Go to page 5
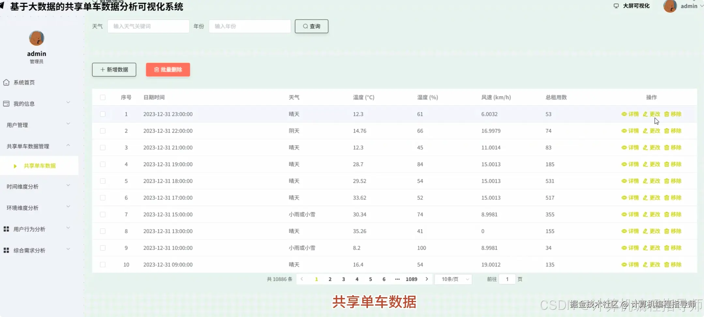704x317 pixels. coord(370,279)
